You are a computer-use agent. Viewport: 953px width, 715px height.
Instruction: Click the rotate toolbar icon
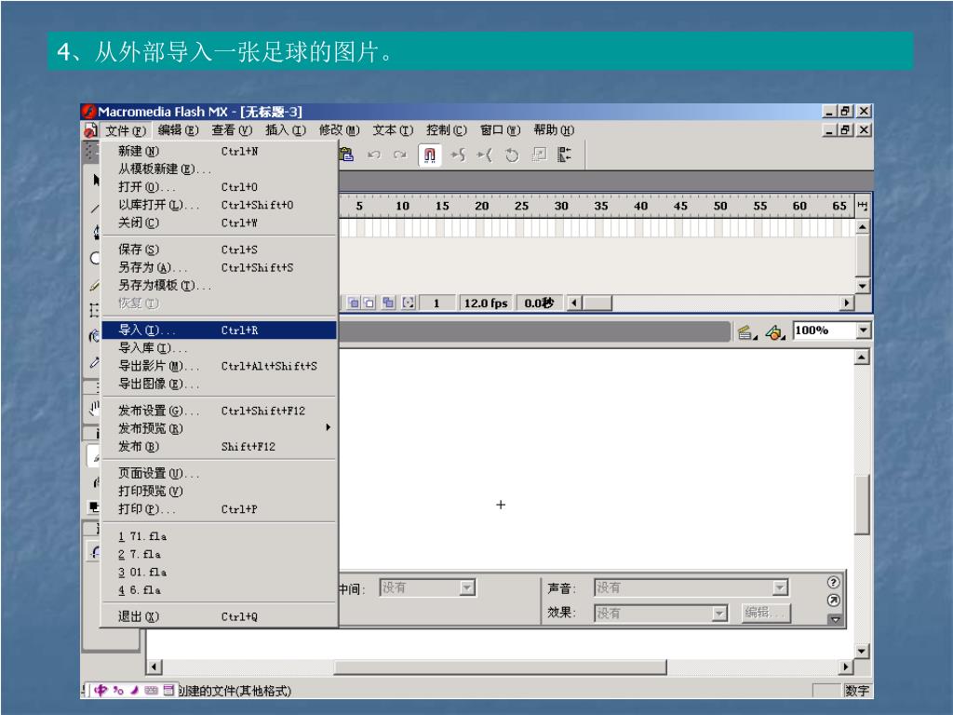(512, 155)
